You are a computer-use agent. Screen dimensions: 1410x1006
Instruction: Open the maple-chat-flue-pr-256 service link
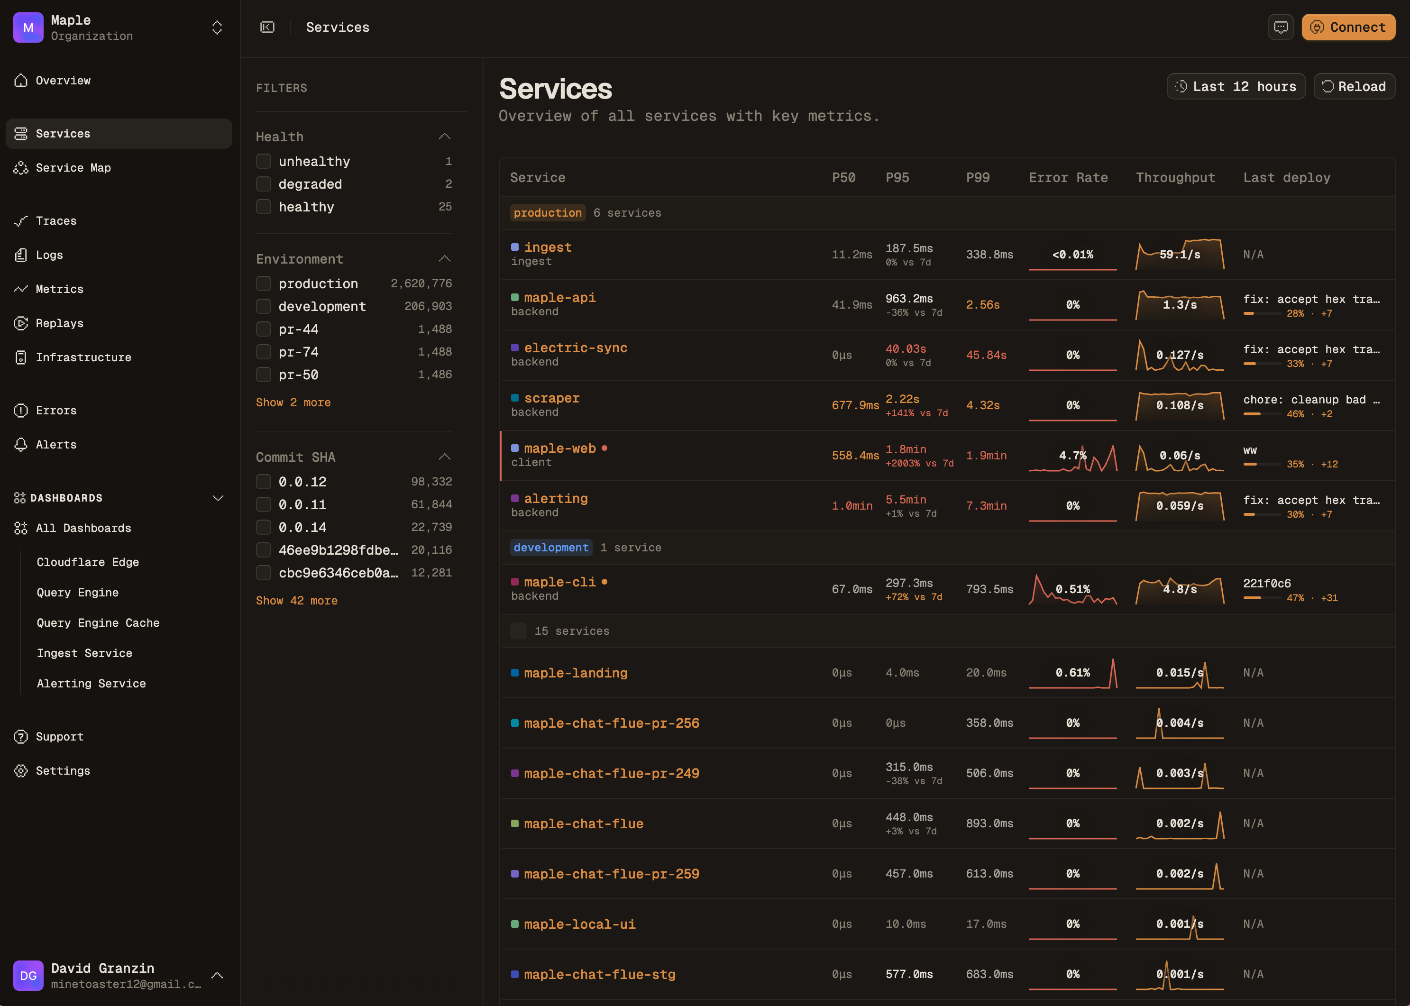[x=612, y=723]
